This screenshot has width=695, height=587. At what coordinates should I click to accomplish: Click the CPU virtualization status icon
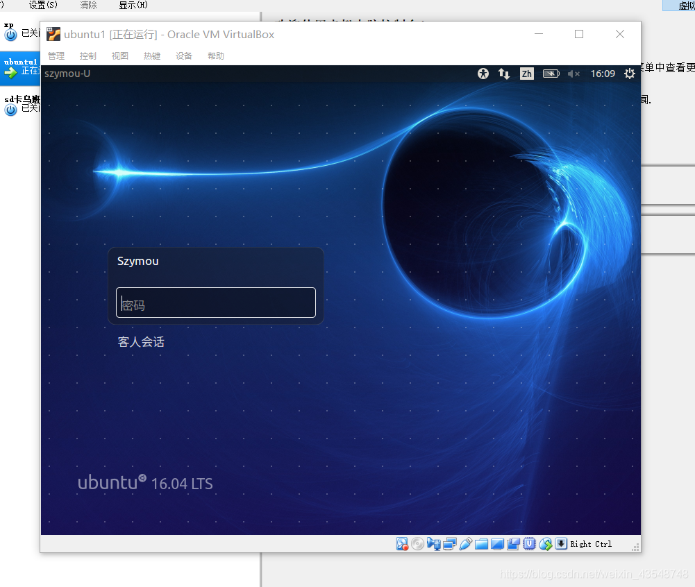point(529,543)
